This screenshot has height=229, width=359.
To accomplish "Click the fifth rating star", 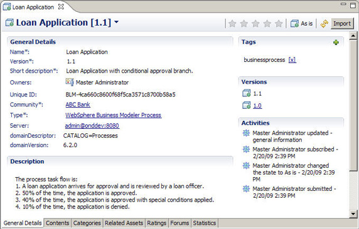I will click(279, 23).
